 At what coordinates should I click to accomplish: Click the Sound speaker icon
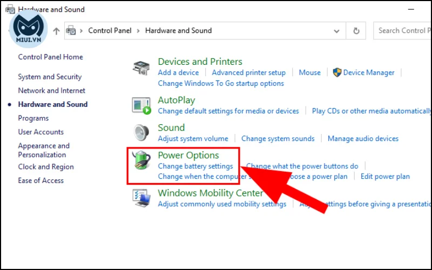[x=141, y=132]
